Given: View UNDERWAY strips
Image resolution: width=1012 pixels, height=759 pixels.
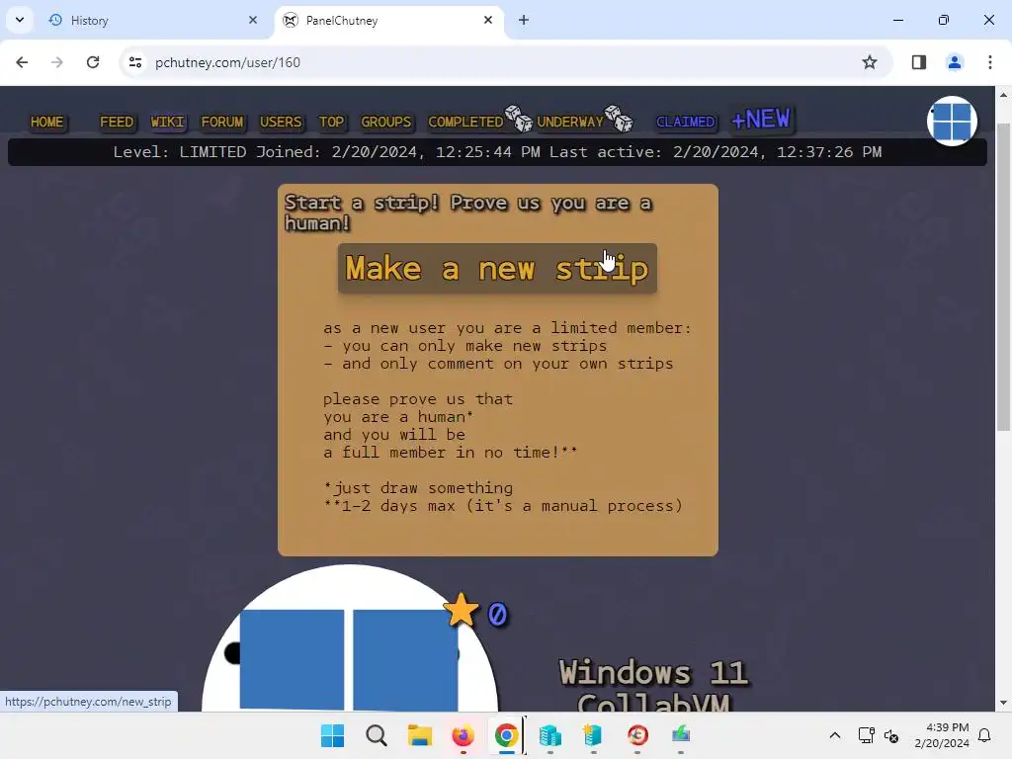Looking at the screenshot, I should click(x=570, y=122).
